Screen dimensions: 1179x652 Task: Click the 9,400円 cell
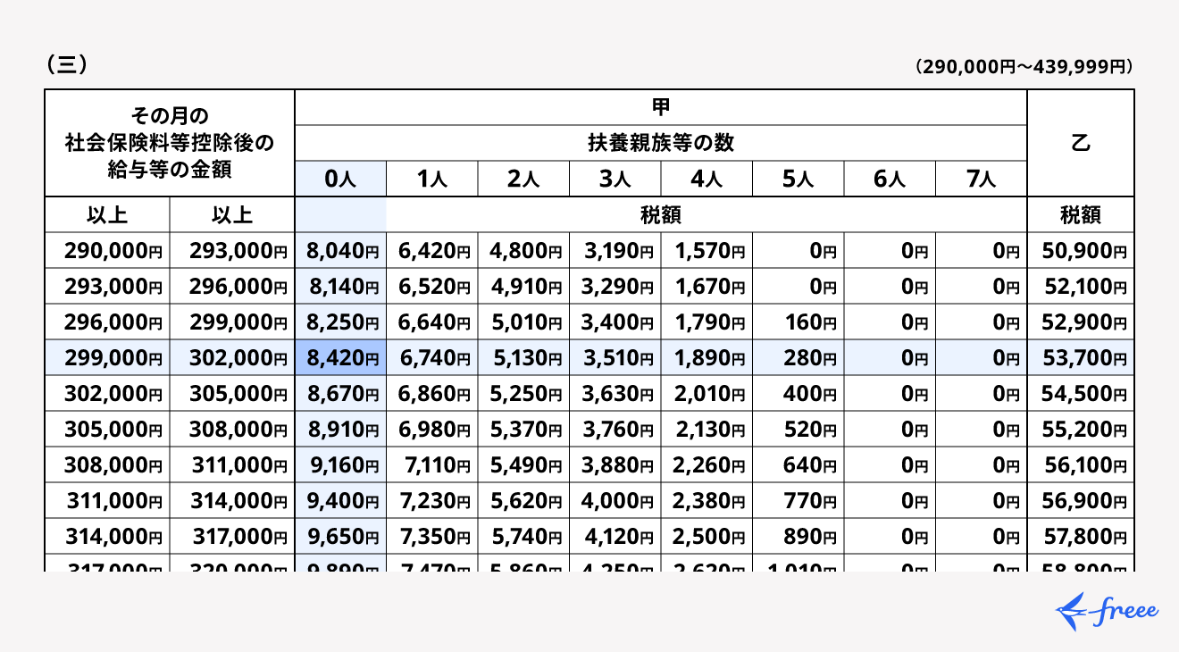340,501
